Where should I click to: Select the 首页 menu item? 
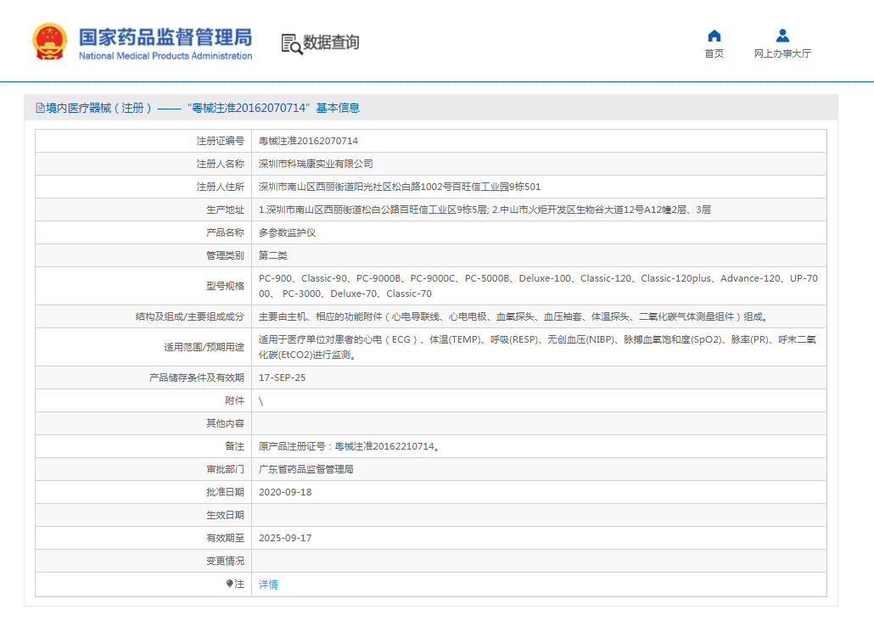tap(714, 53)
